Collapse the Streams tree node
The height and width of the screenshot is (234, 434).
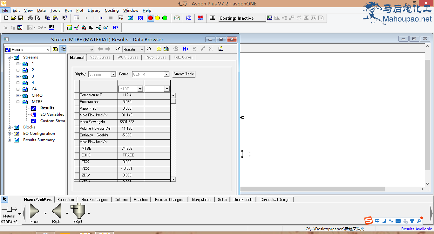[10, 58]
